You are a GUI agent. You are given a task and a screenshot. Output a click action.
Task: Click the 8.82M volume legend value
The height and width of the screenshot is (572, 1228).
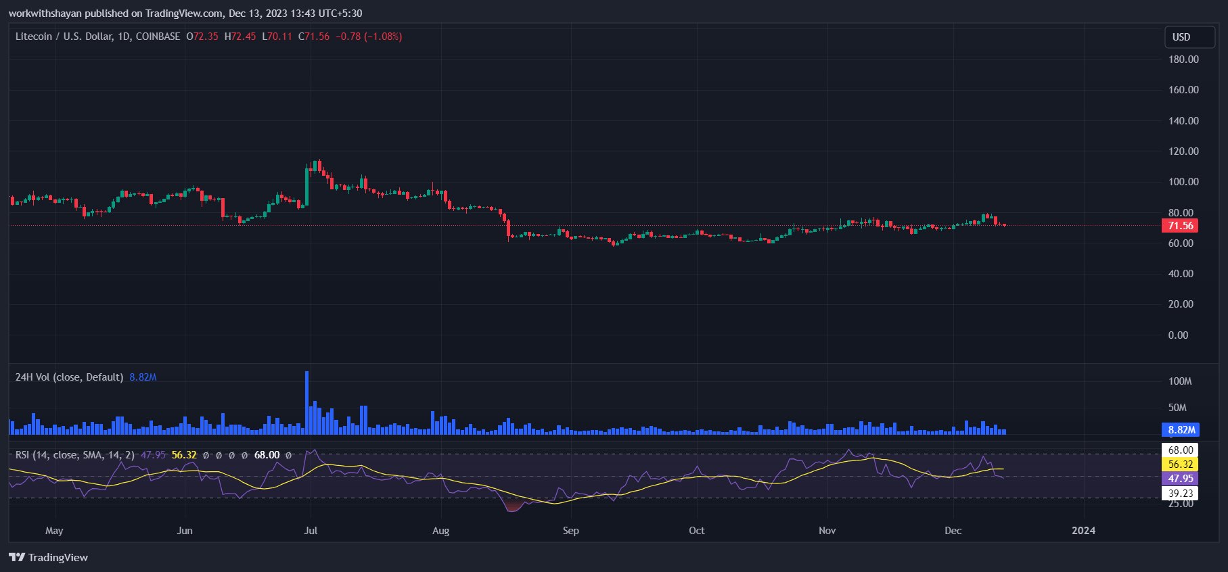point(143,377)
